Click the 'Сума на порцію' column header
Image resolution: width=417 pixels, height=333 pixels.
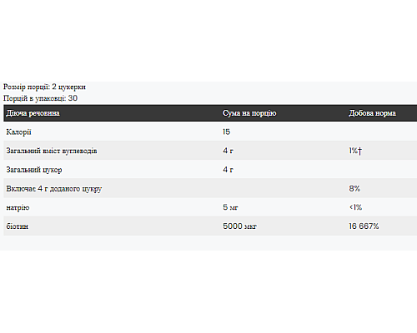coord(249,113)
